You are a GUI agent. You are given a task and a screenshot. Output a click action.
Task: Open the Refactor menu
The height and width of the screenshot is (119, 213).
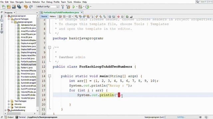coord(36,2)
